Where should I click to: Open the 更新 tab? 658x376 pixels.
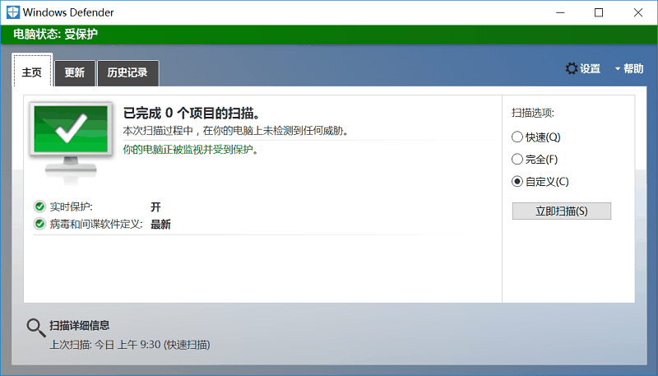coord(75,73)
